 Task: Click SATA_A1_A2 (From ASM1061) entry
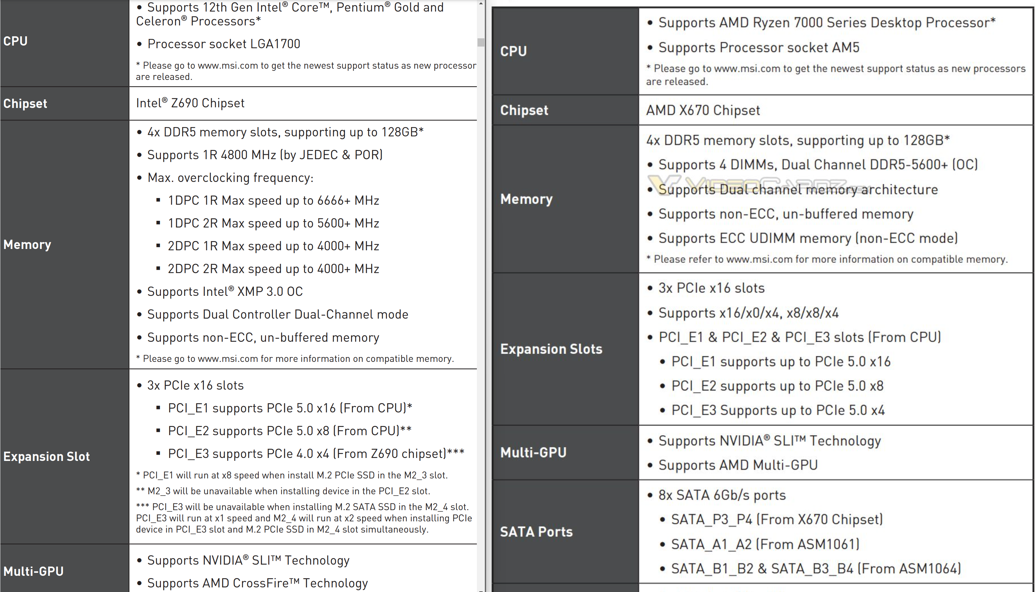pos(765,544)
